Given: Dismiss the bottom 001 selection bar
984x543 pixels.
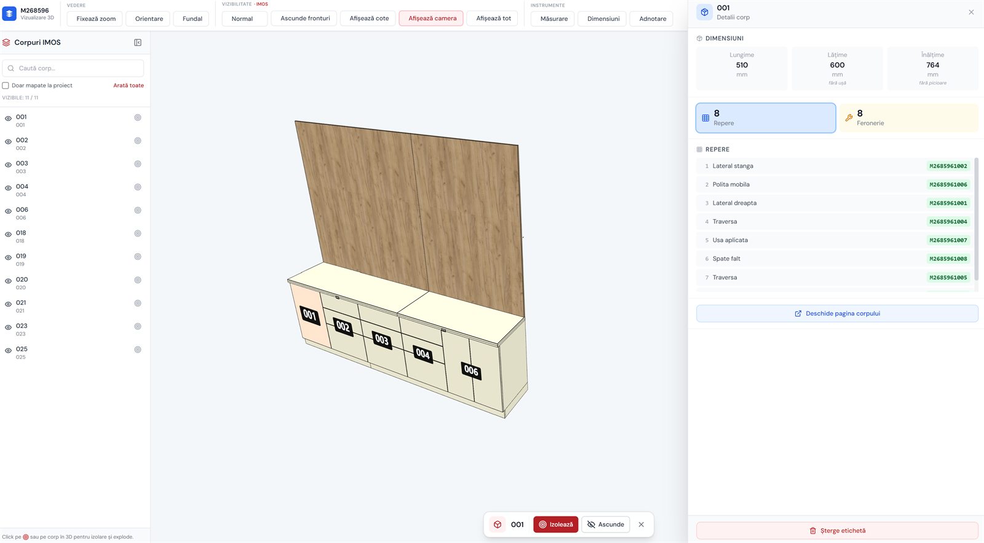Looking at the screenshot, I should pyautogui.click(x=641, y=525).
